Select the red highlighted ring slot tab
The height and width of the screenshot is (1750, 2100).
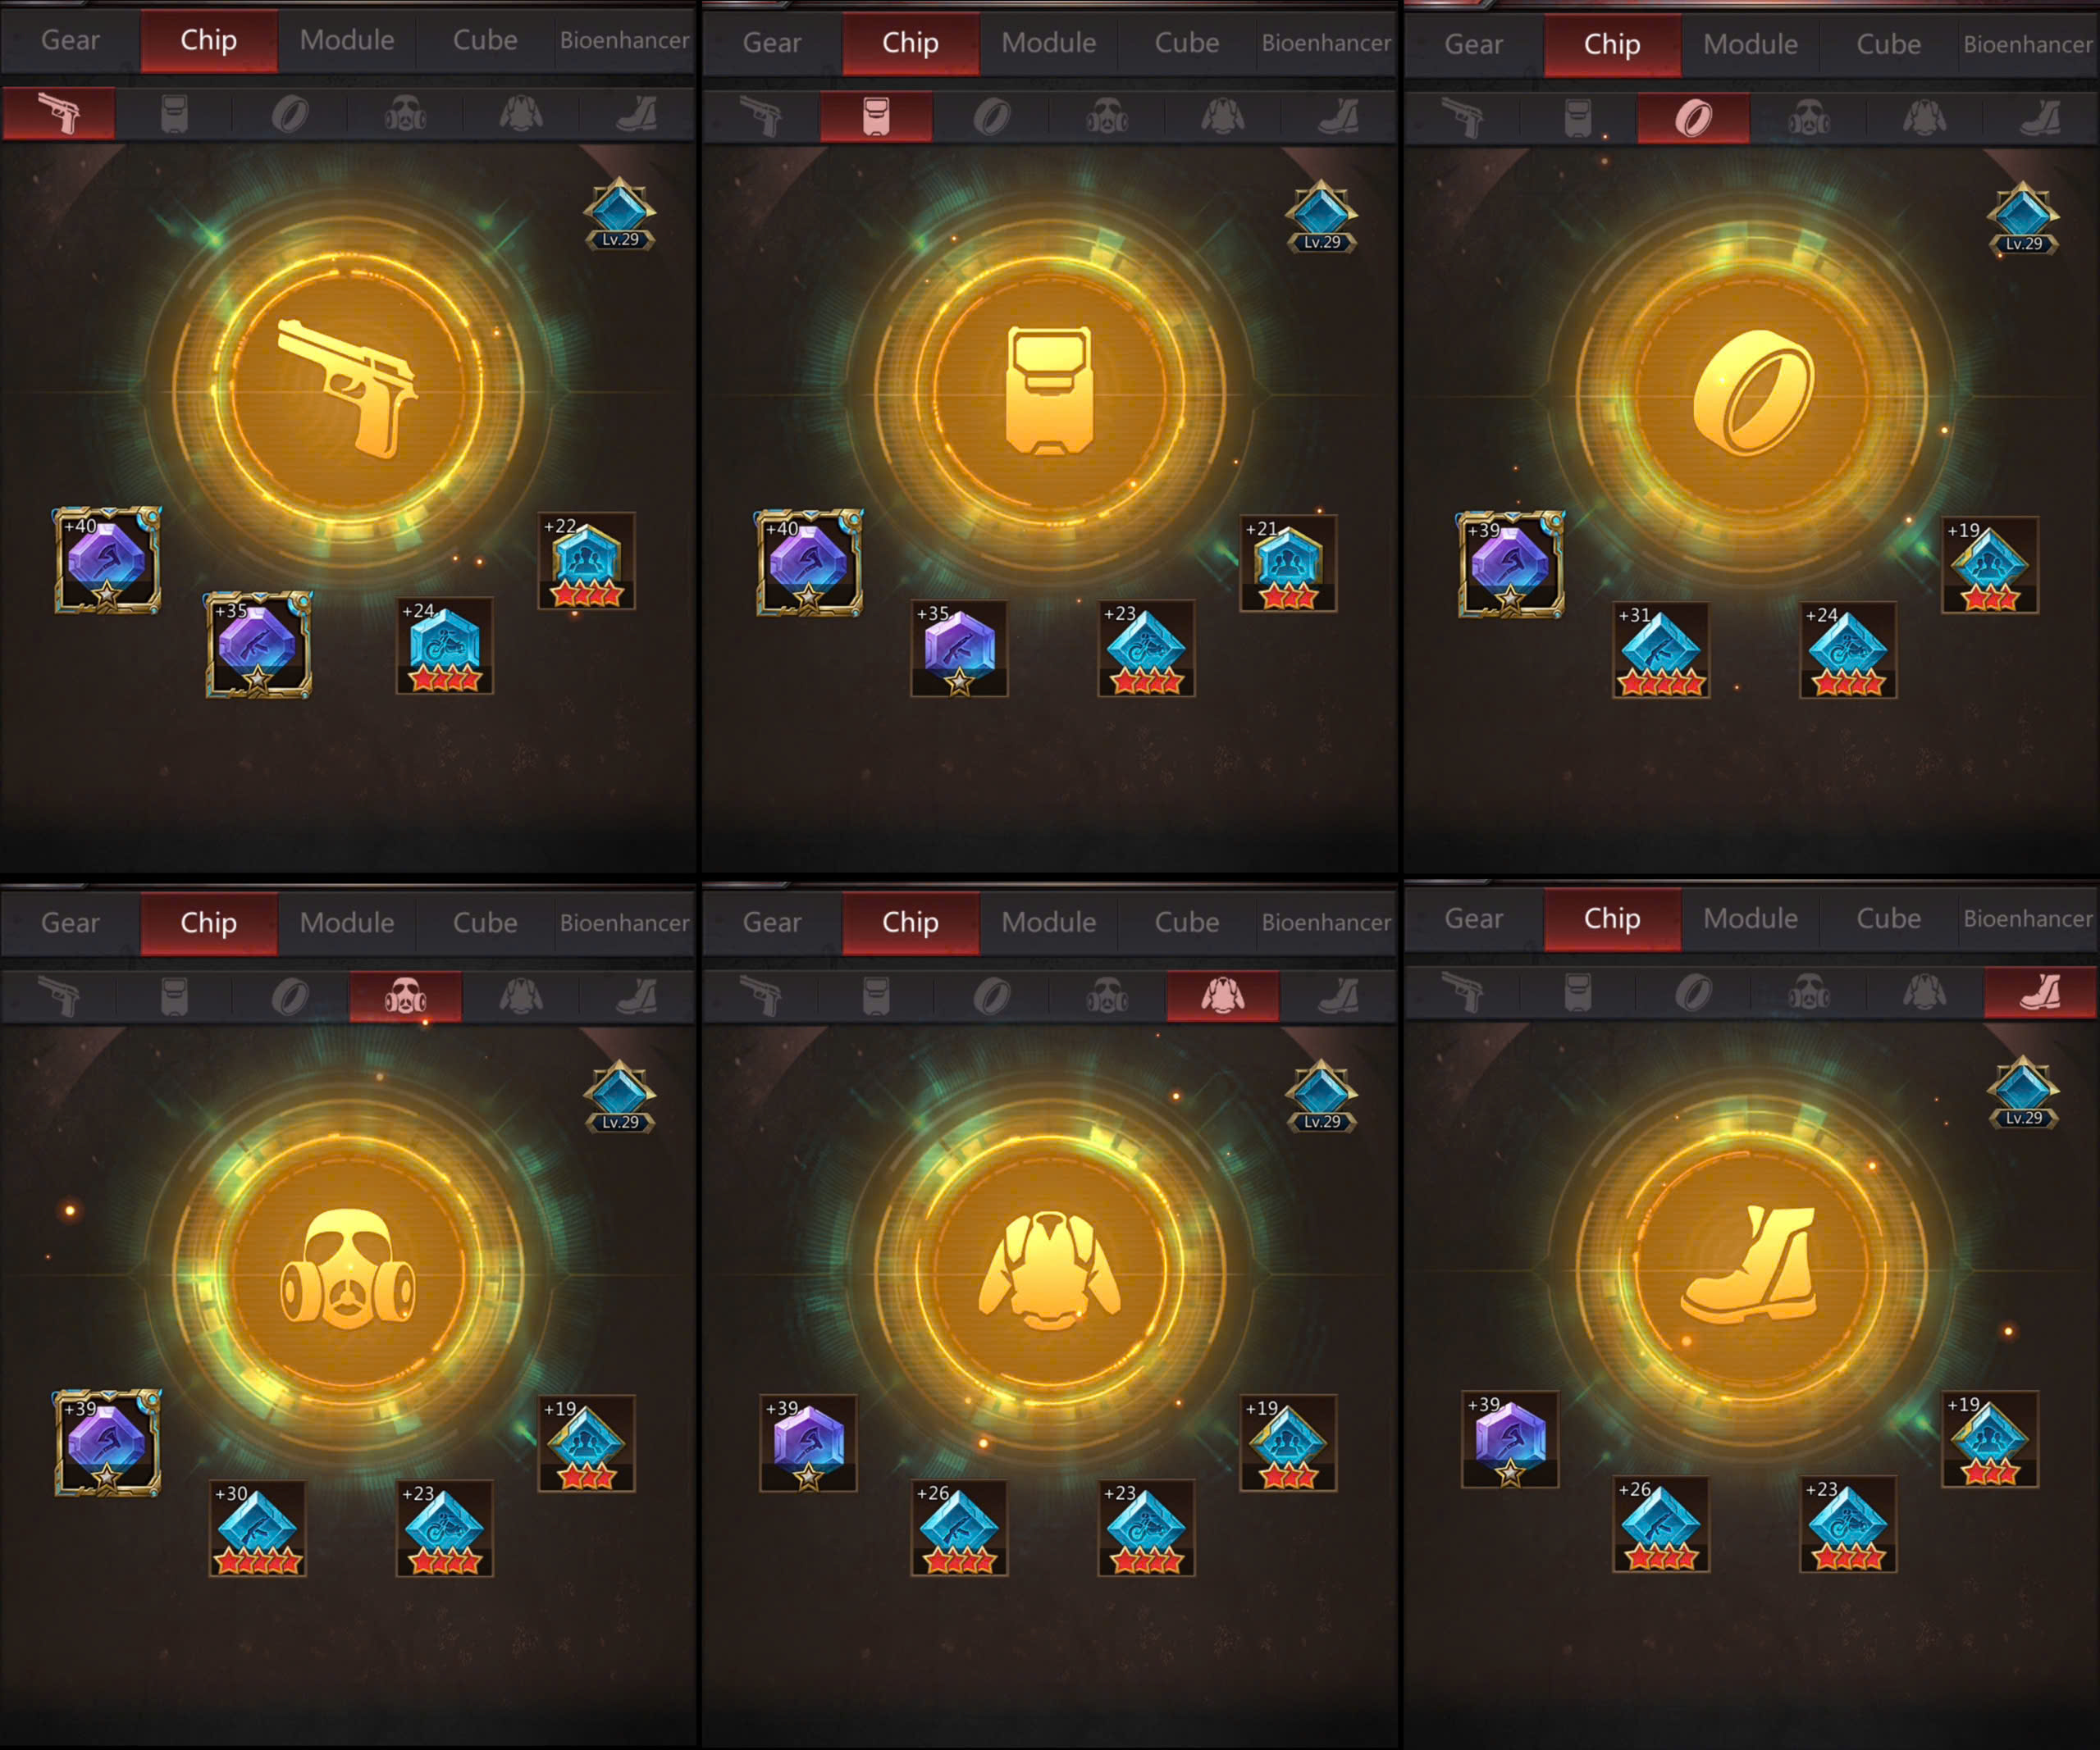(x=1693, y=118)
